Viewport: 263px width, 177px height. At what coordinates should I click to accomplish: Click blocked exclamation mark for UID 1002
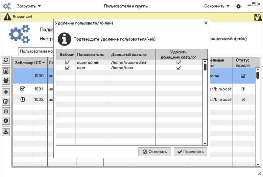(23, 100)
